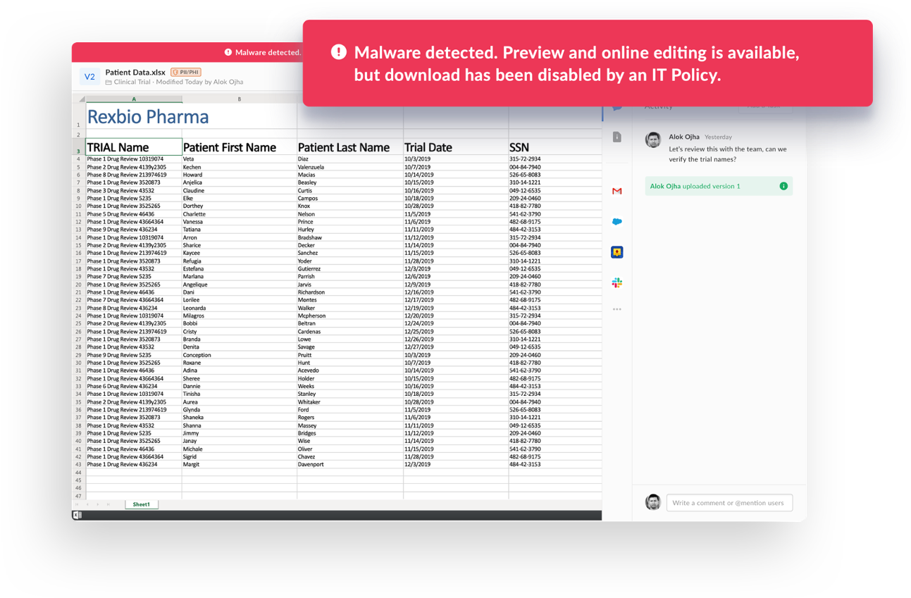Select the last name cell 'Valenzuela'

[350, 168]
